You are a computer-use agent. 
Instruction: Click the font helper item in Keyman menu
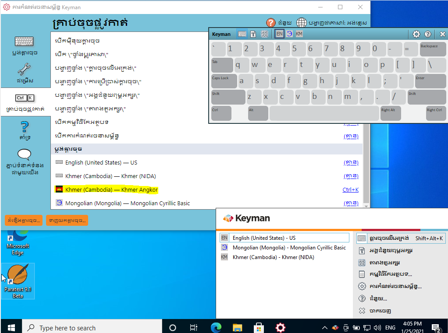401,251
